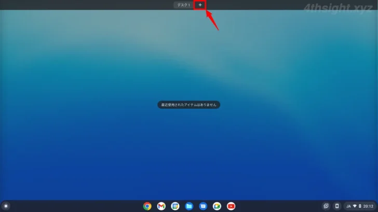This screenshot has width=378, height=212.
Task: Click the 最近使用されたアイテムはありません message
Action: 189,105
